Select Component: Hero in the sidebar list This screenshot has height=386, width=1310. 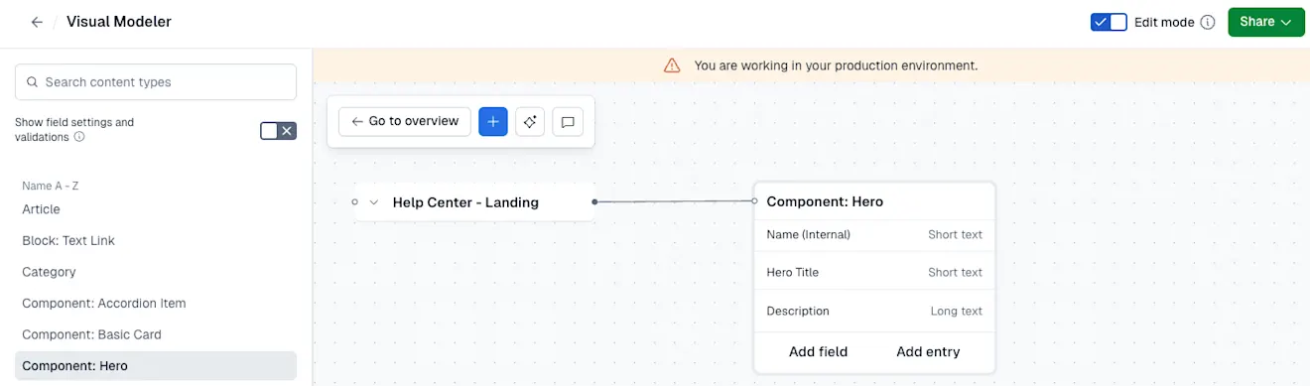click(156, 365)
